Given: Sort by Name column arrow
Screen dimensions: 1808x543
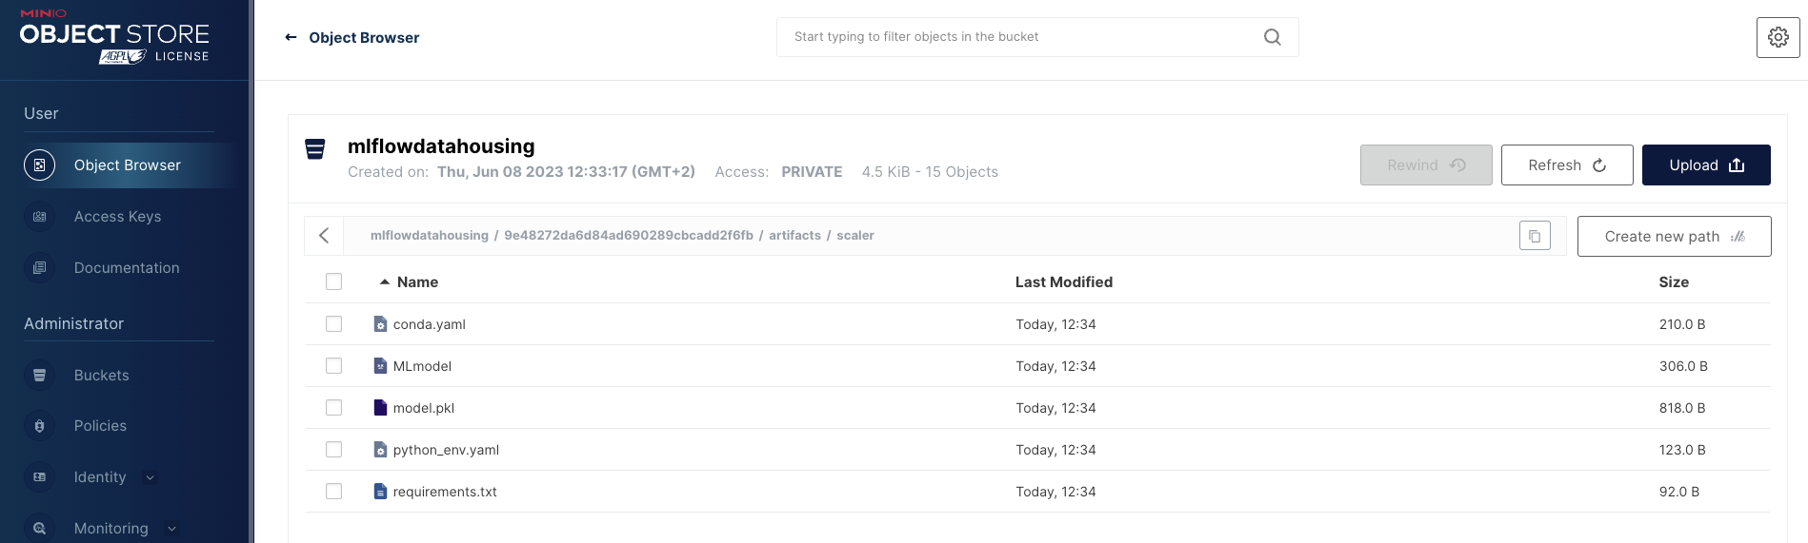Looking at the screenshot, I should (x=385, y=282).
